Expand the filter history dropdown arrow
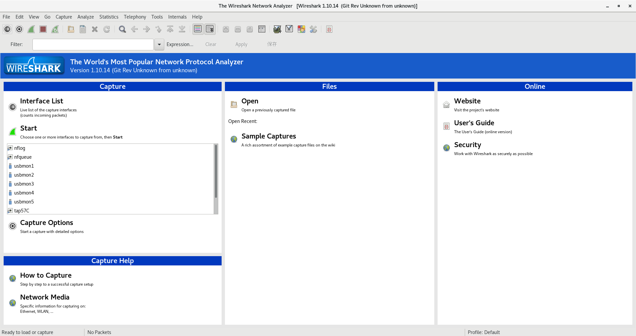 [159, 44]
